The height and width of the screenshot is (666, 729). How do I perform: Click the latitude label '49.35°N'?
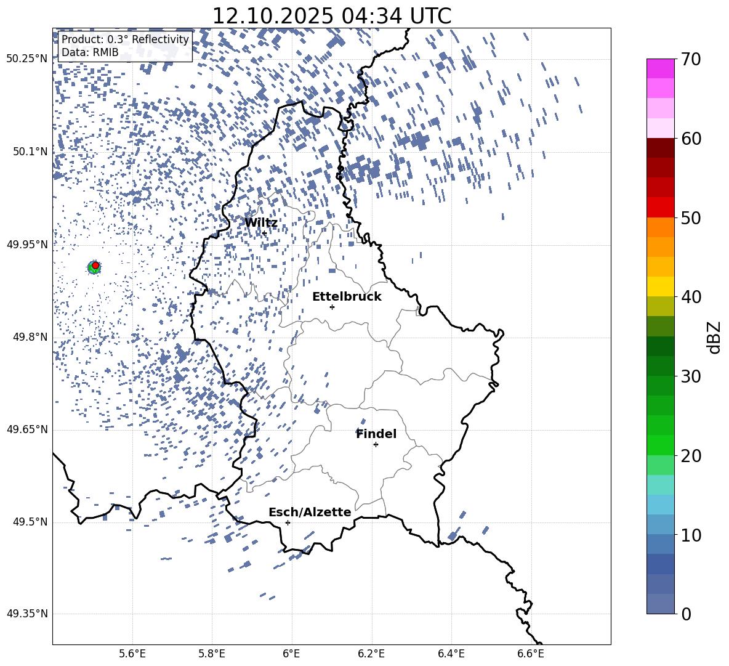pyautogui.click(x=27, y=614)
